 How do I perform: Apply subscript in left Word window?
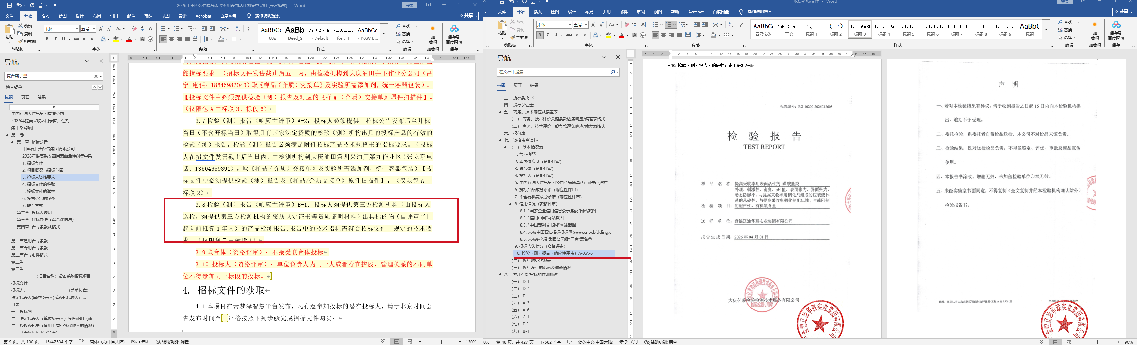pyautogui.click(x=84, y=39)
